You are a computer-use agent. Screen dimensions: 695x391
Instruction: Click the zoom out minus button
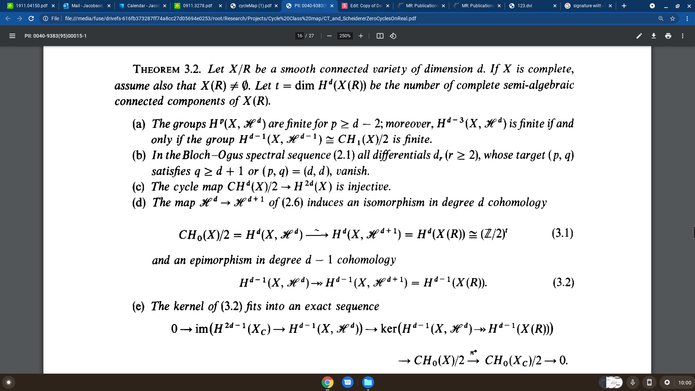pyautogui.click(x=329, y=36)
